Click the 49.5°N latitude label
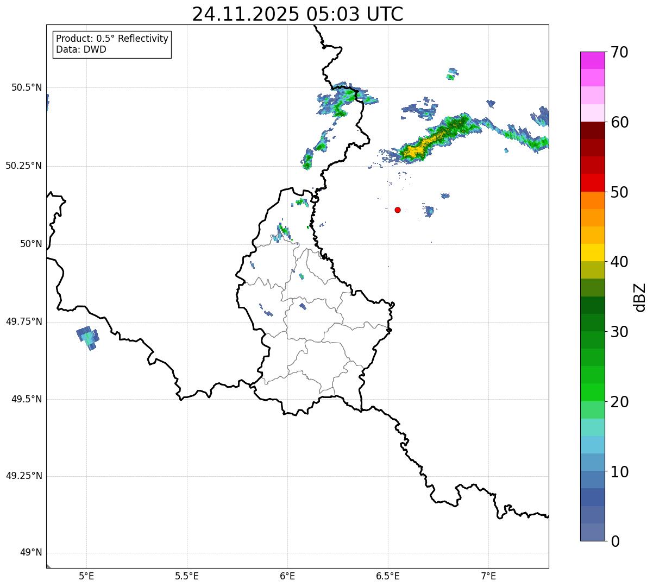The height and width of the screenshot is (587, 653). click(x=27, y=399)
